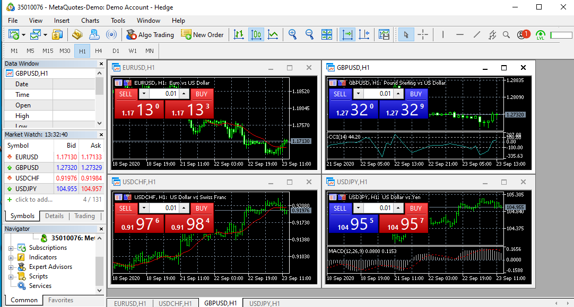
Task: Open the Navigator folder icon in toolbar
Action: 77,35
